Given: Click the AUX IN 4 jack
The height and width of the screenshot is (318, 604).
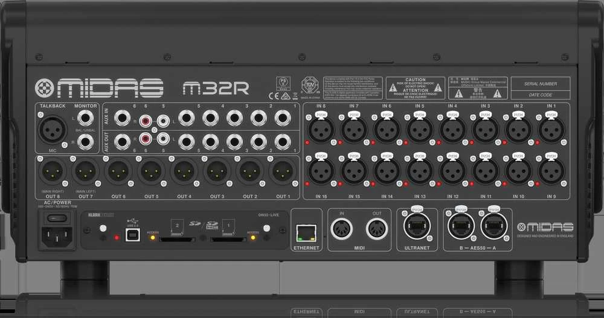Looking at the screenshot, I should pyautogui.click(x=210, y=118).
